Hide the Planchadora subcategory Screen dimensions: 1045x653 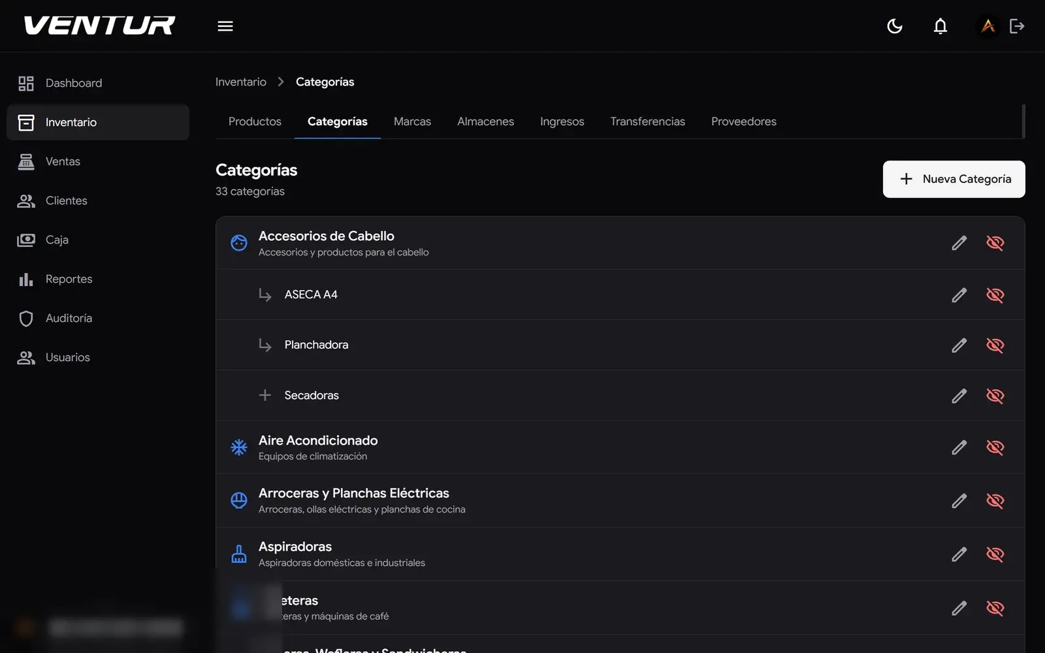point(995,345)
